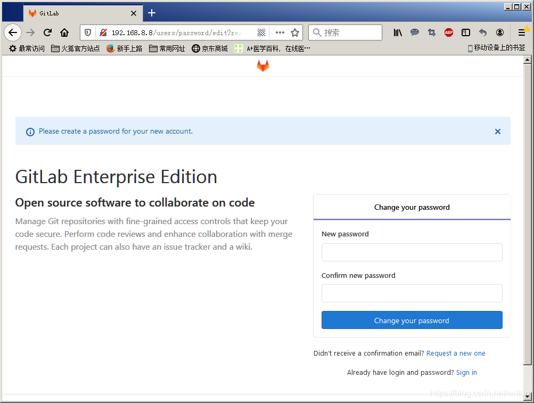534x403 pixels.
Task: Dismiss the create password notice
Action: 498,131
